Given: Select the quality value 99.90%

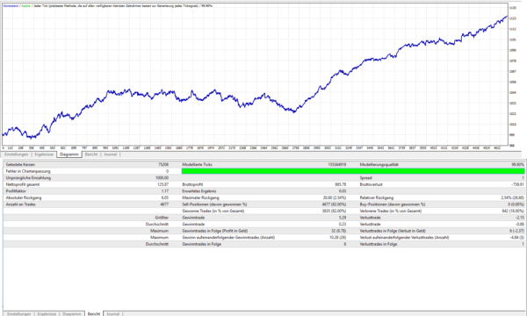Looking at the screenshot, I should 517,164.
